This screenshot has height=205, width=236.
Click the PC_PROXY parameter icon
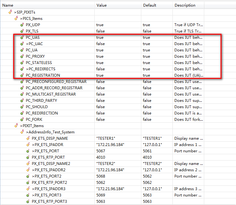point(22,56)
